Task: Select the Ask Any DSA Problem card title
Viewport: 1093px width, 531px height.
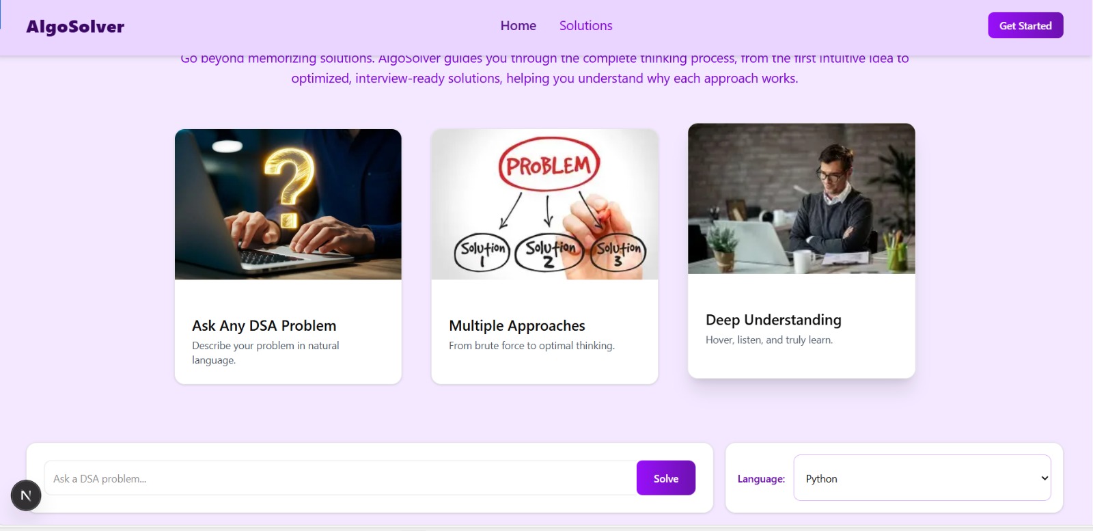Action: (264, 325)
